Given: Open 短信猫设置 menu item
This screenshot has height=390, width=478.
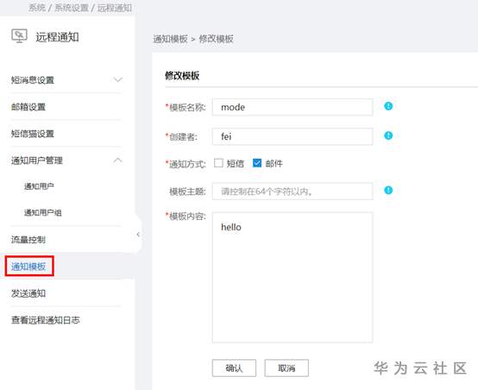Looking at the screenshot, I should 32,134.
